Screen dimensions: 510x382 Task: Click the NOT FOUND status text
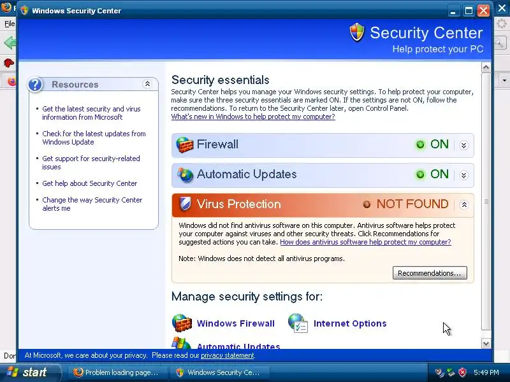pyautogui.click(x=412, y=204)
